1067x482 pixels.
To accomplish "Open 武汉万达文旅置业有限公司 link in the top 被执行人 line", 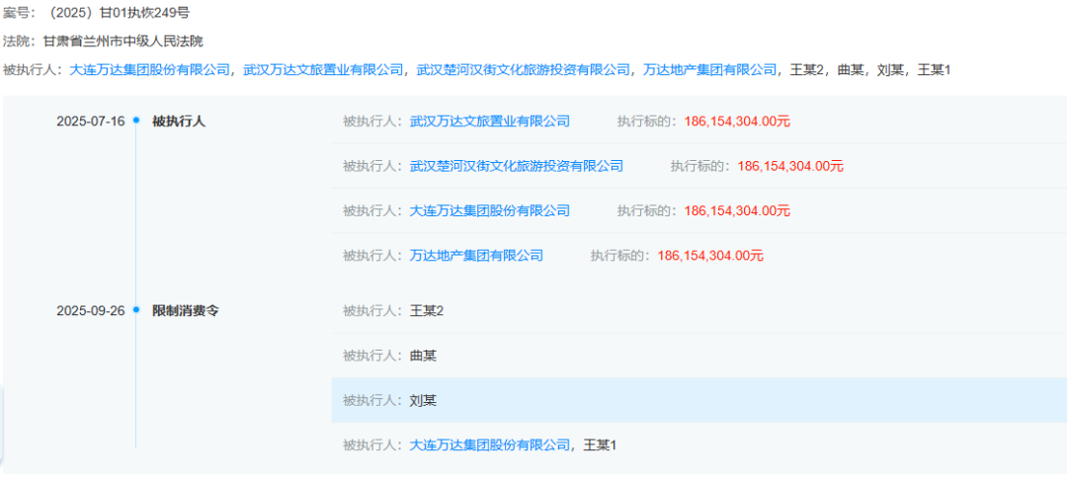I will point(323,69).
